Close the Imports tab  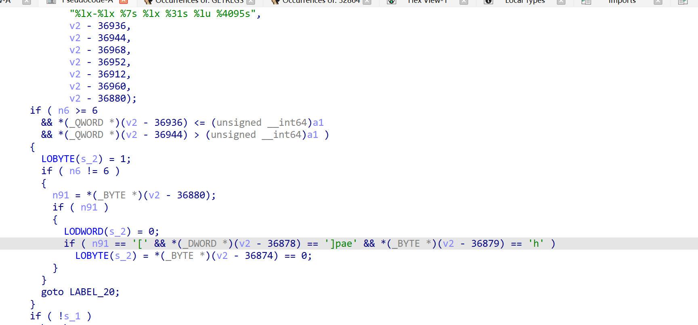(658, 2)
